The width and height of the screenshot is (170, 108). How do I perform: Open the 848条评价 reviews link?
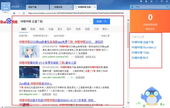tap(91, 57)
